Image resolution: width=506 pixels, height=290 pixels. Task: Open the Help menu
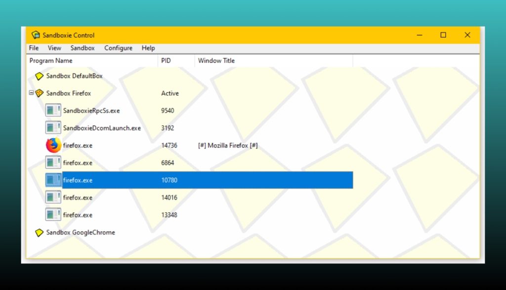[148, 48]
